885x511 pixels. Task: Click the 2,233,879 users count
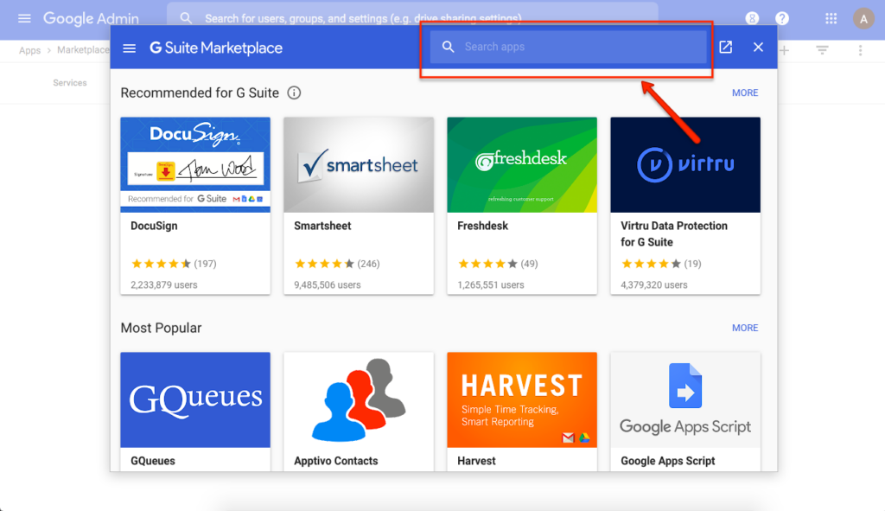click(x=164, y=285)
